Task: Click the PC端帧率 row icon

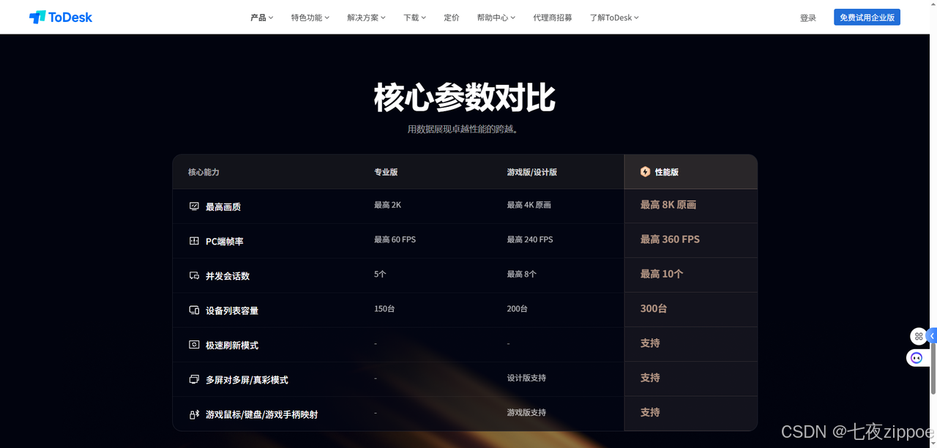Action: coord(194,241)
